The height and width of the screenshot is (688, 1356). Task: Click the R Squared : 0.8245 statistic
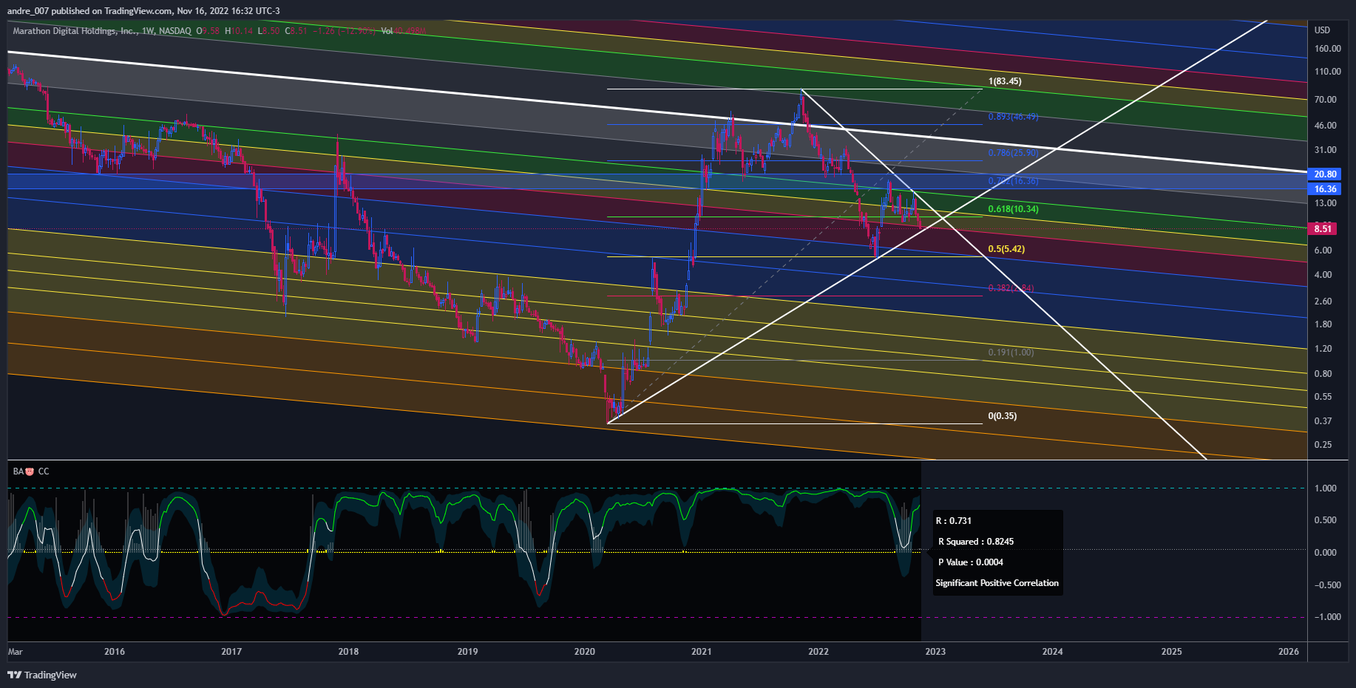[x=976, y=542]
